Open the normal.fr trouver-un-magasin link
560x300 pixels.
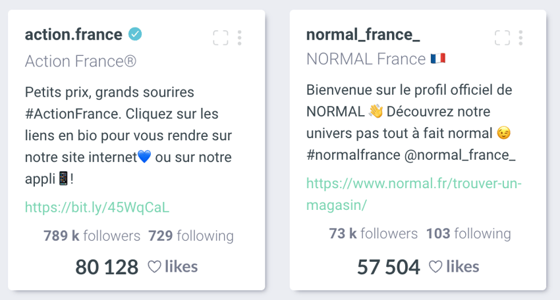pos(414,194)
